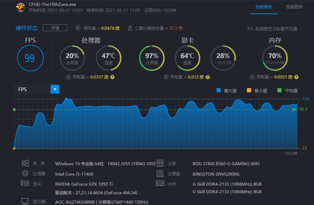The image size is (314, 205).
Task: Click the graphics card icon beside GTX 1050 Ti
Action: 25,183
